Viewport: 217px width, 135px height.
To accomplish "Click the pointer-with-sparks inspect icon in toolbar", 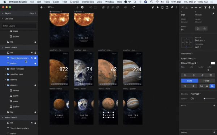I will coord(153,7).
